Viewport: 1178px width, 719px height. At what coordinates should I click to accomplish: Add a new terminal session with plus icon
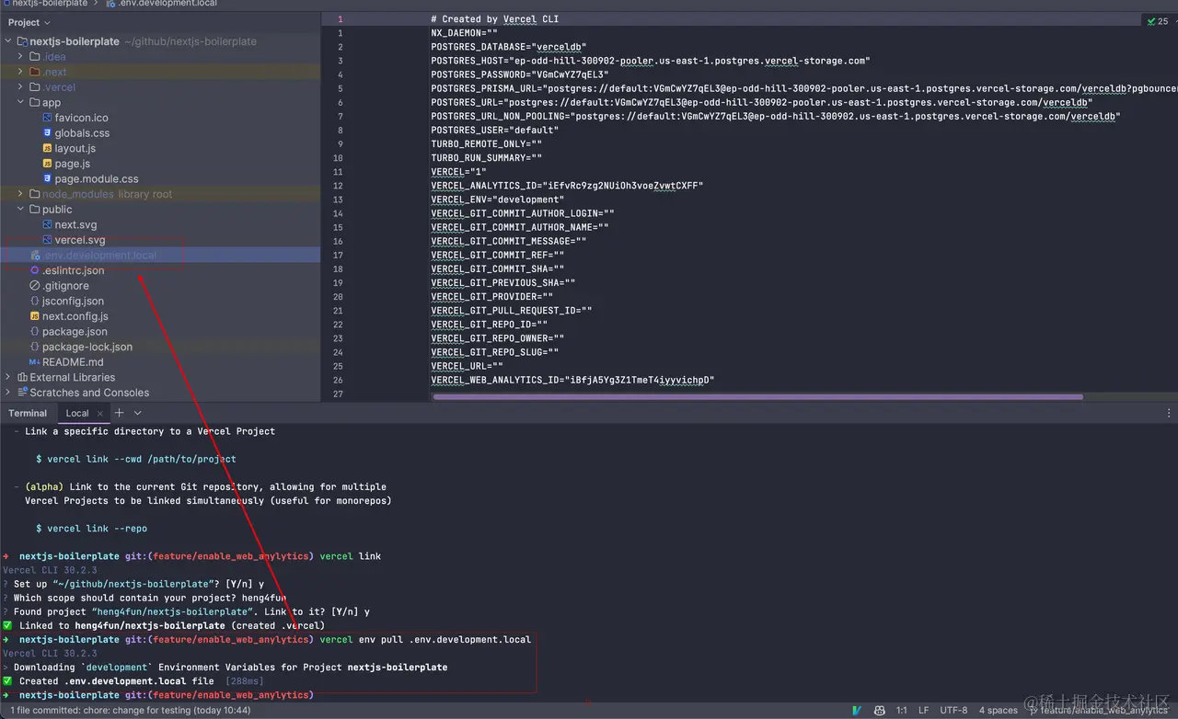click(119, 413)
